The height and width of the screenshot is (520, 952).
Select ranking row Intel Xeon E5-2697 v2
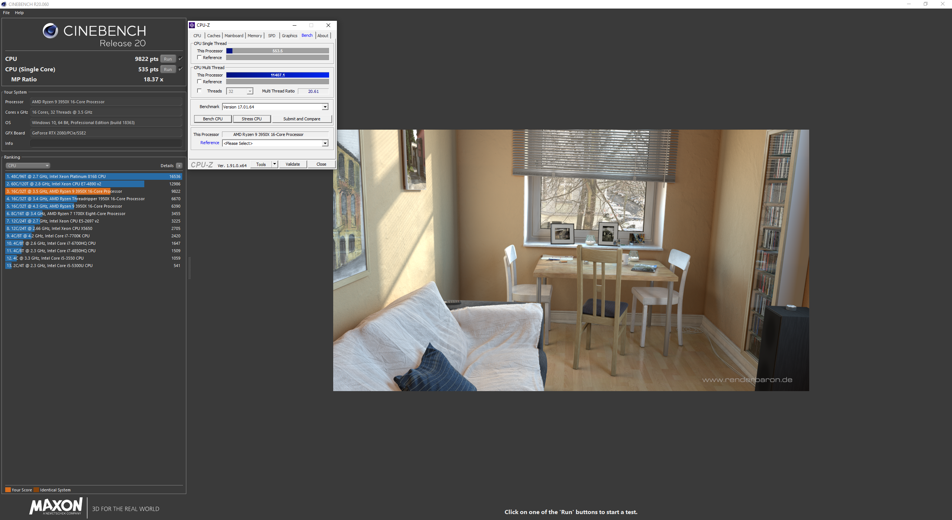coord(94,221)
